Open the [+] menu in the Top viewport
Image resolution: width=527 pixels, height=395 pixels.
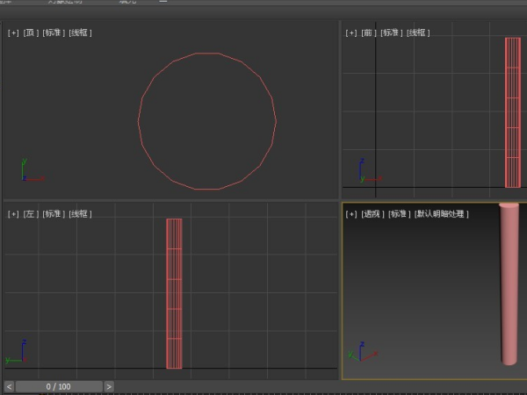pyautogui.click(x=13, y=32)
